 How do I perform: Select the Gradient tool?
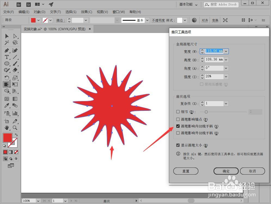tap(15, 99)
